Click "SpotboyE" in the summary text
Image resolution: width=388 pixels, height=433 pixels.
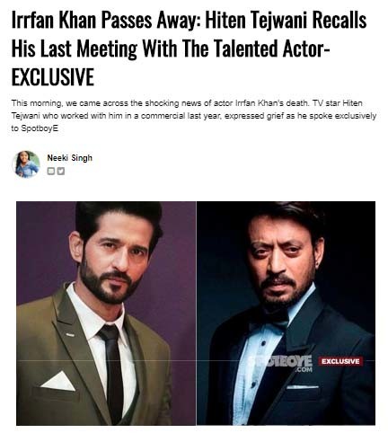pos(40,128)
